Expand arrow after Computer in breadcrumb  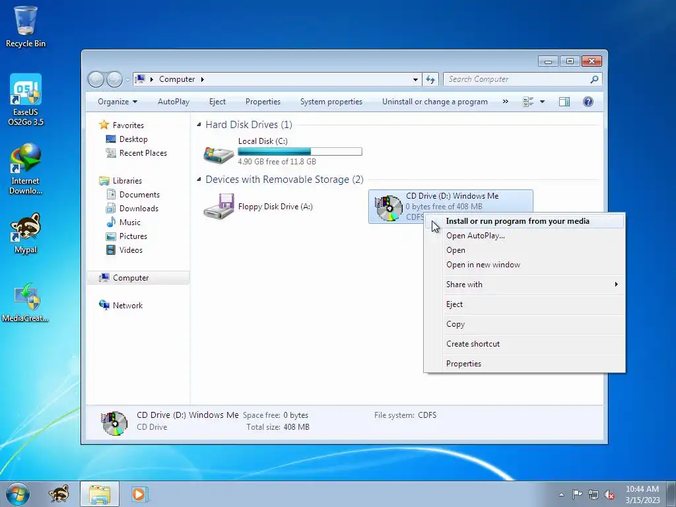pyautogui.click(x=202, y=79)
